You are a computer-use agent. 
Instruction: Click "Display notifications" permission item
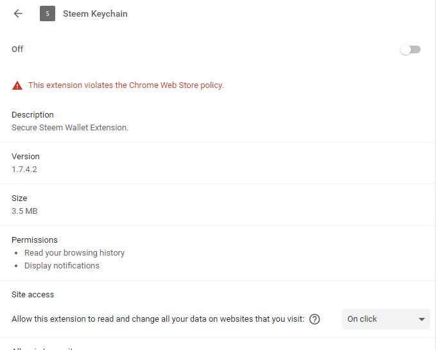[62, 265]
